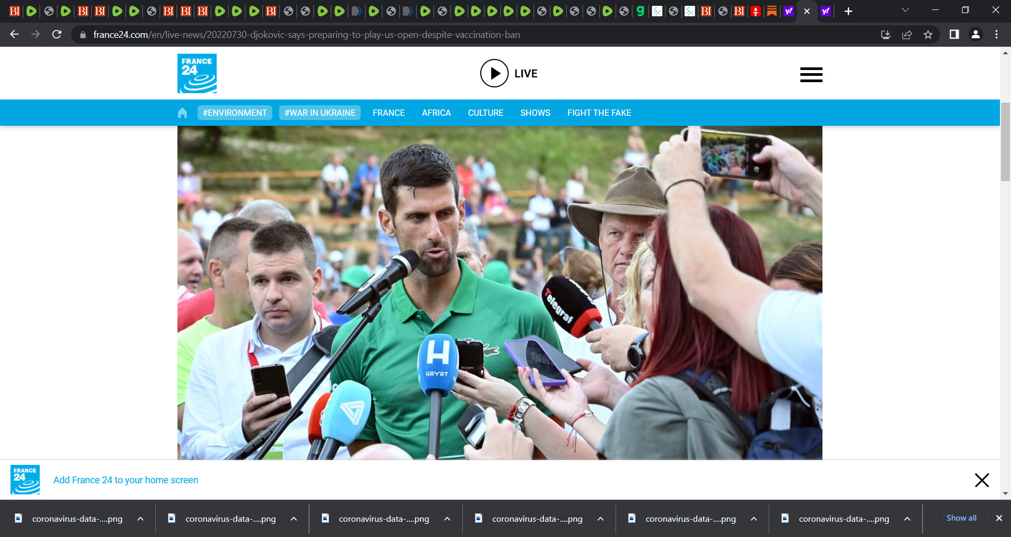Open the hamburger menu
This screenshot has height=537, width=1011.
click(811, 75)
